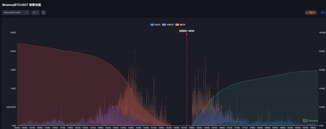The width and height of the screenshot is (326, 129).
Task: Click the 8.00亿 right axis label
Action: tap(322, 51)
